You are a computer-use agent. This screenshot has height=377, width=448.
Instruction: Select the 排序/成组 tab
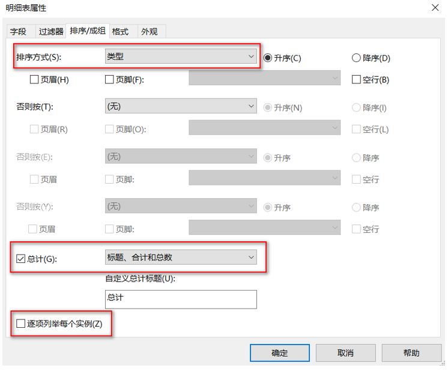(x=88, y=31)
